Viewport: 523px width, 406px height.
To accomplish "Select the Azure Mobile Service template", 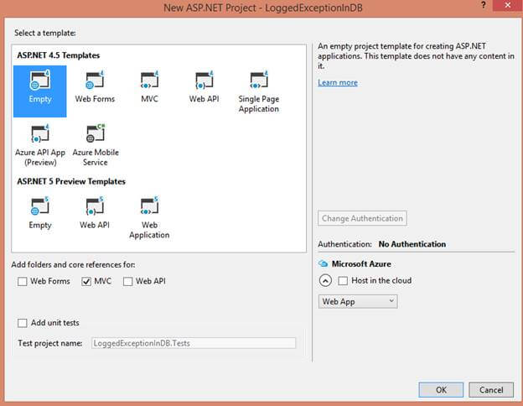I will [96, 146].
